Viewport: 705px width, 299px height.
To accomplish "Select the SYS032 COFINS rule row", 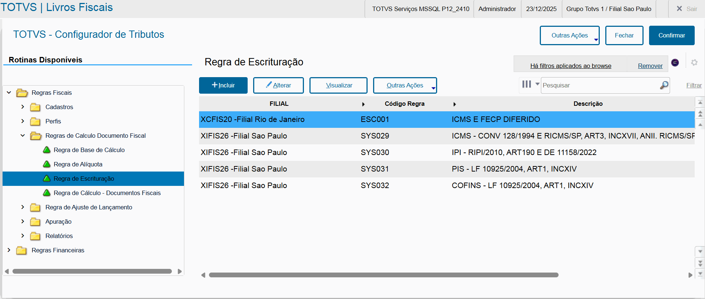I will (x=447, y=185).
